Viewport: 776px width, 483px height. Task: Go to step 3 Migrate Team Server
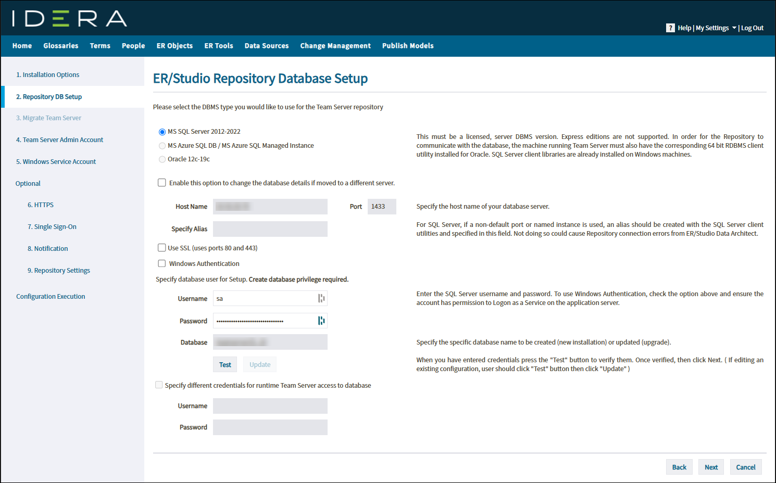pyautogui.click(x=48, y=118)
